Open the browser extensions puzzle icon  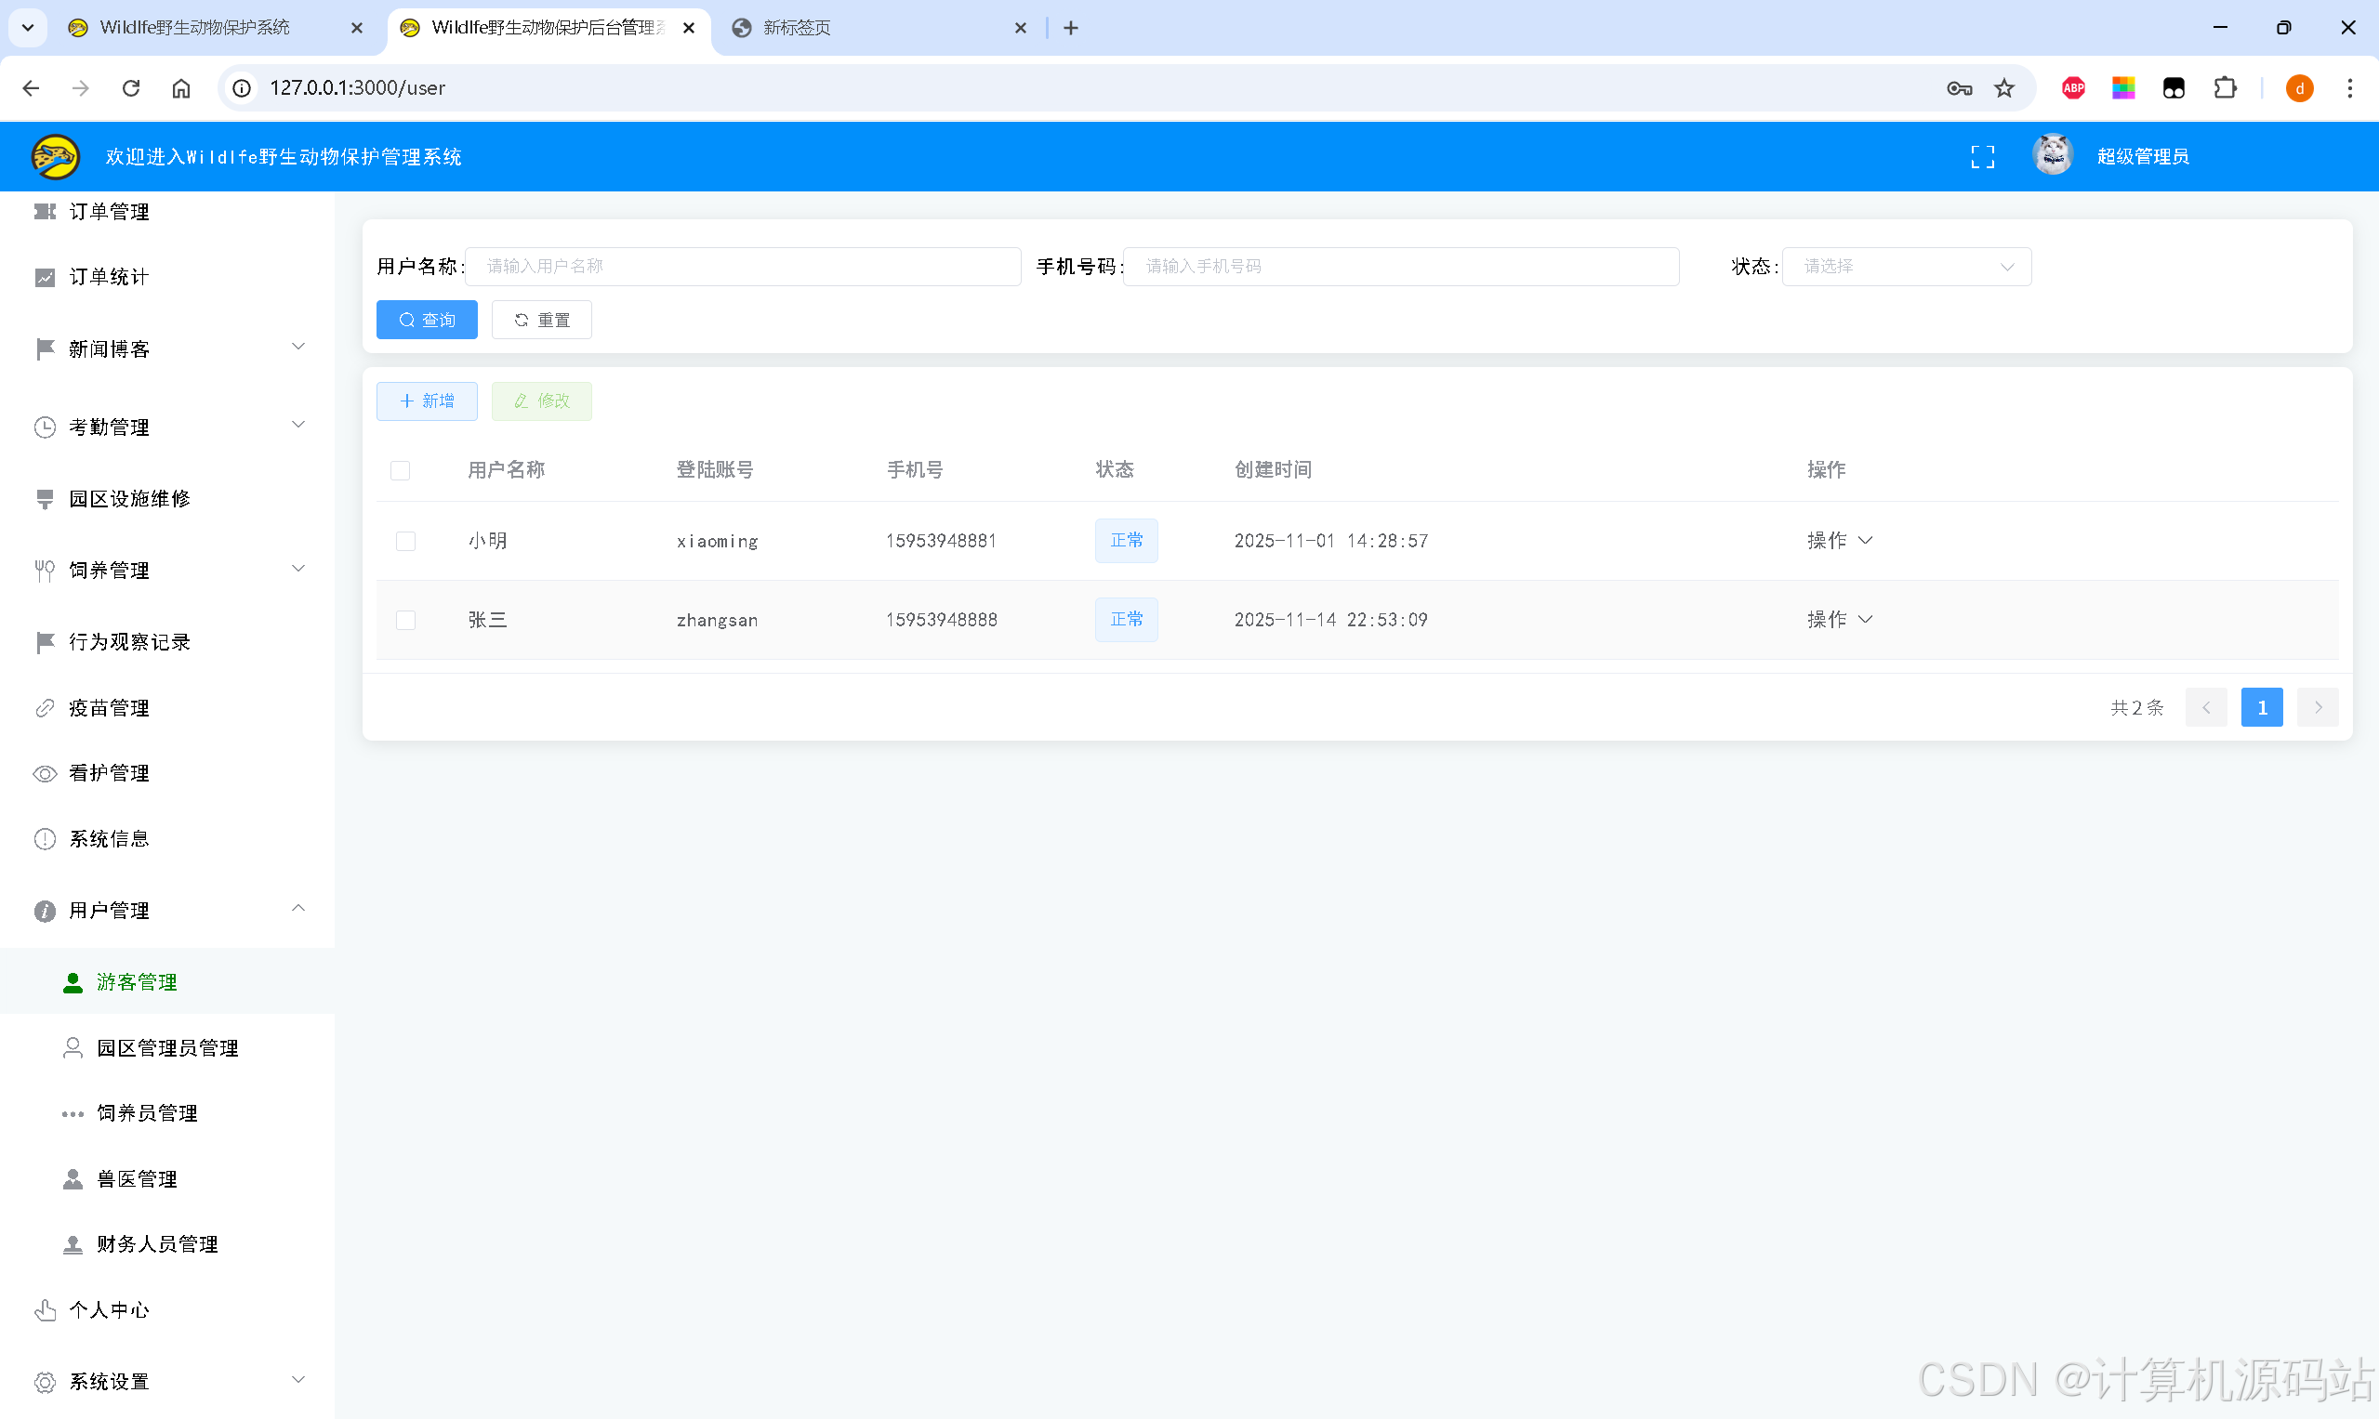click(2225, 88)
